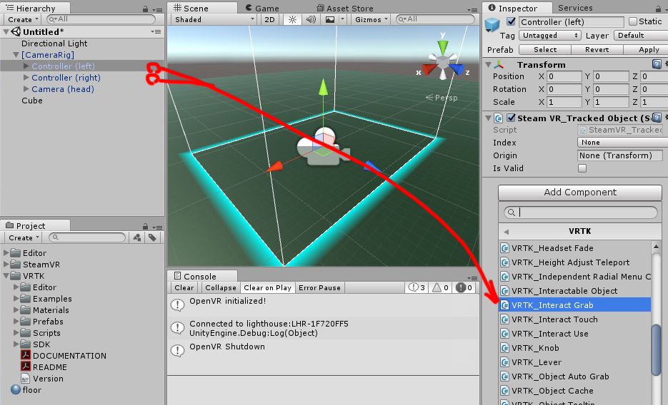Click the game object cube icon in Inspector
The width and height of the screenshot is (668, 405).
(x=492, y=25)
